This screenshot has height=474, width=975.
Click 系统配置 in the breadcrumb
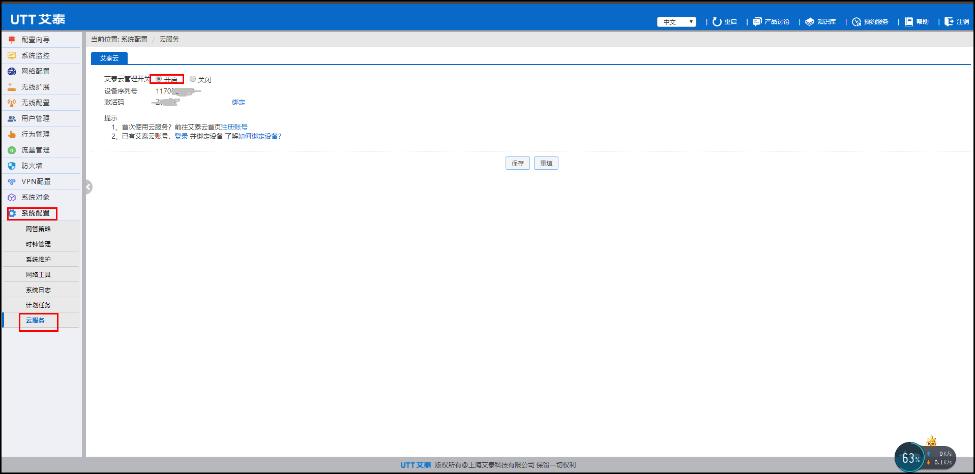(x=134, y=39)
